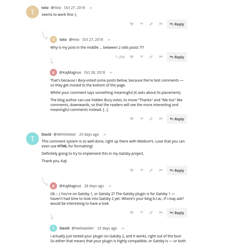
Task: Reply to David's comment about Gatsby
Action: (x=177, y=170)
